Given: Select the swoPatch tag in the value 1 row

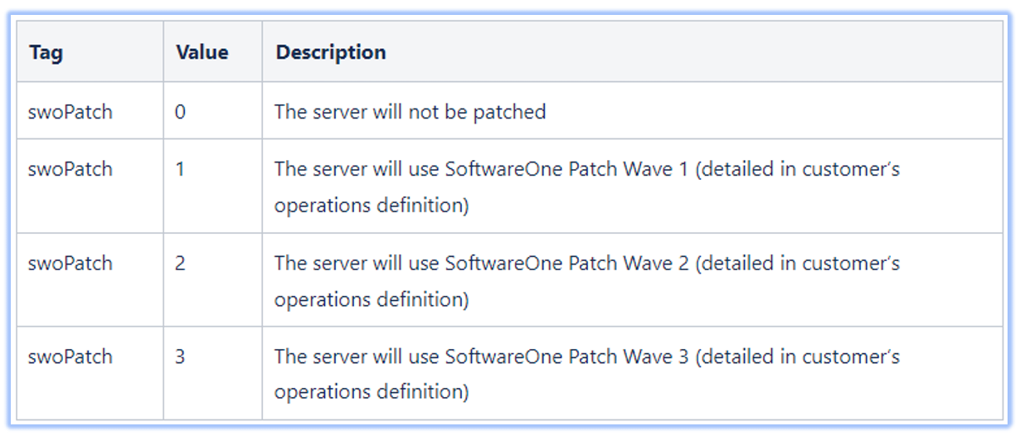Looking at the screenshot, I should [70, 169].
